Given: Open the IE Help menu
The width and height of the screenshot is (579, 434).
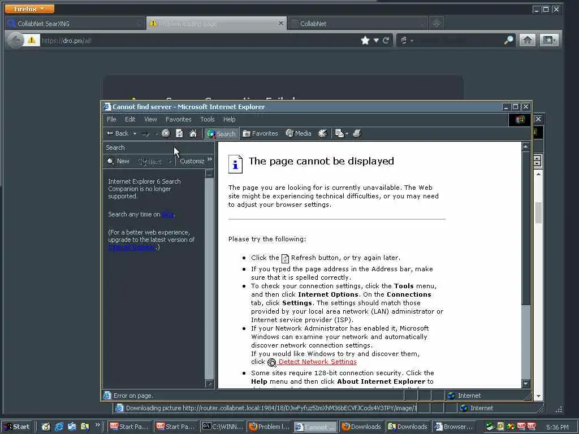Looking at the screenshot, I should (x=229, y=119).
